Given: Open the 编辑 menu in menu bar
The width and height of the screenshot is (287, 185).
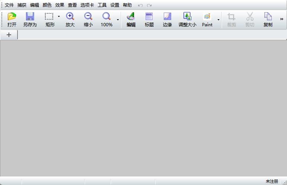Looking at the screenshot, I should tap(35, 5).
